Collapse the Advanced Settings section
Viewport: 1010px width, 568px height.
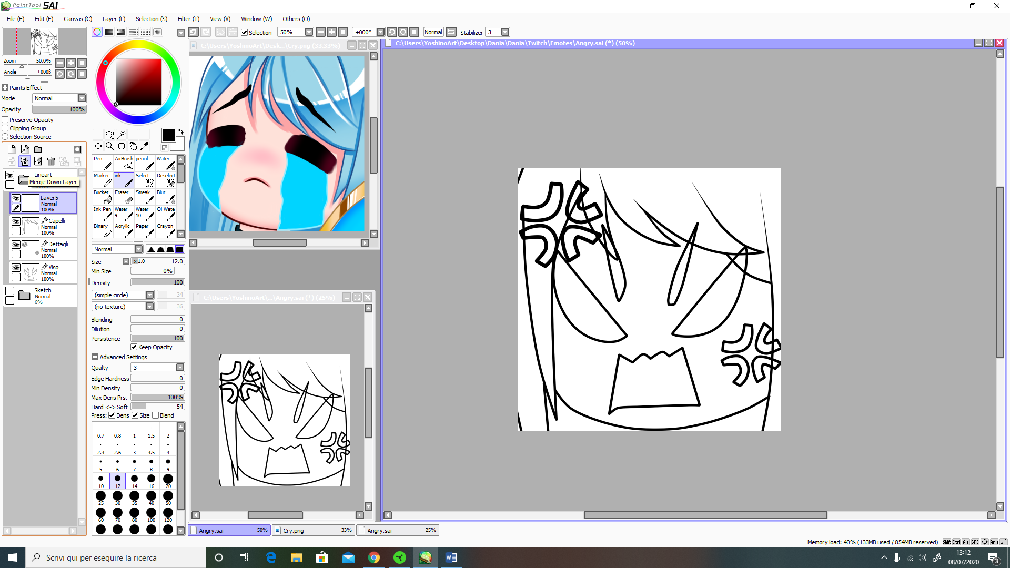(x=95, y=357)
